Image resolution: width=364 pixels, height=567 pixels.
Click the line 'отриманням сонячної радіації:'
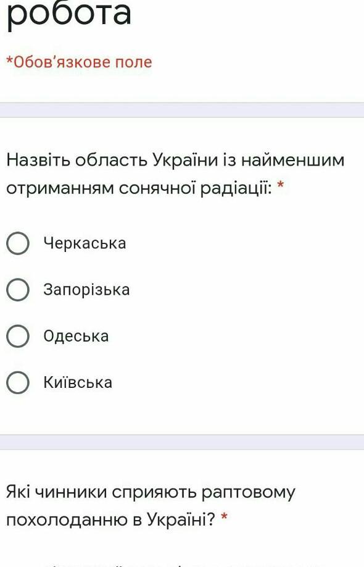coord(139,188)
